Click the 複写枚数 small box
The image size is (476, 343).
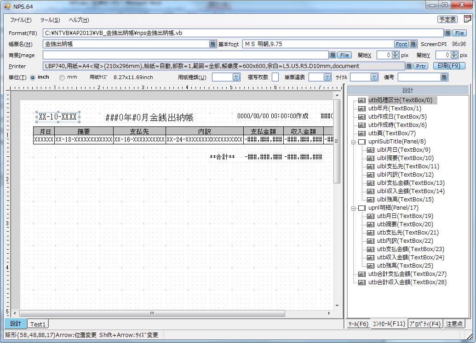275,77
